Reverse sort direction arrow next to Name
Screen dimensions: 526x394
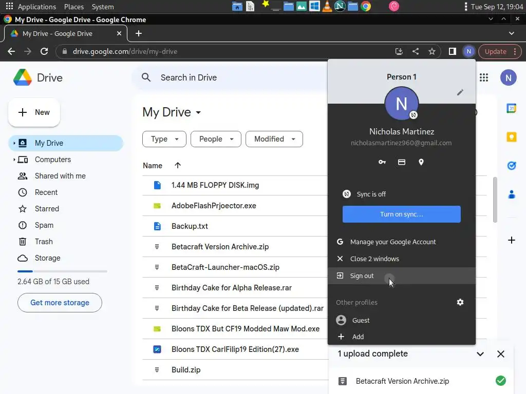tap(177, 165)
